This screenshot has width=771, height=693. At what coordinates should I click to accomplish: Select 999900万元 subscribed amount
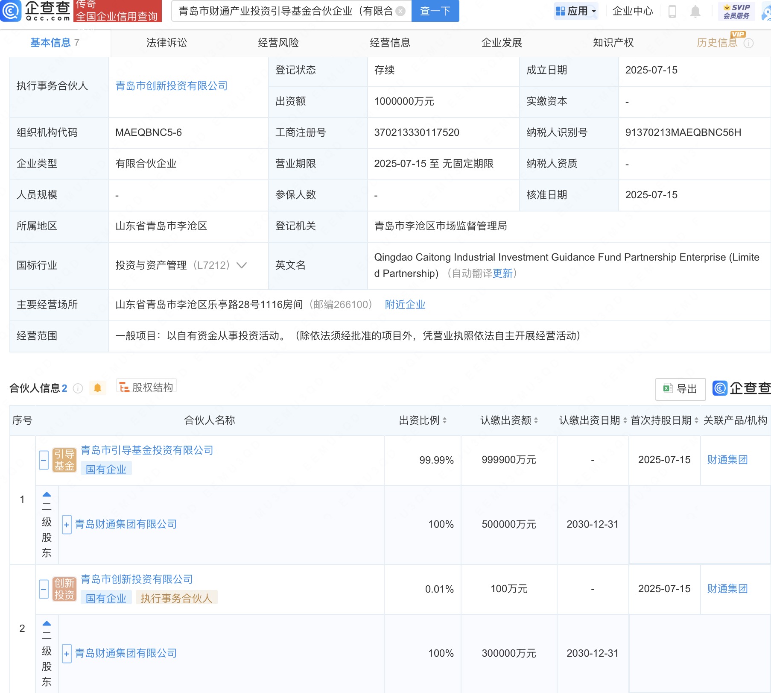pyautogui.click(x=509, y=460)
